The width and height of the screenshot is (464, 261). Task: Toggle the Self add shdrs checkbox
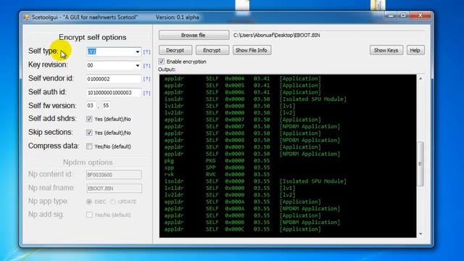point(89,119)
